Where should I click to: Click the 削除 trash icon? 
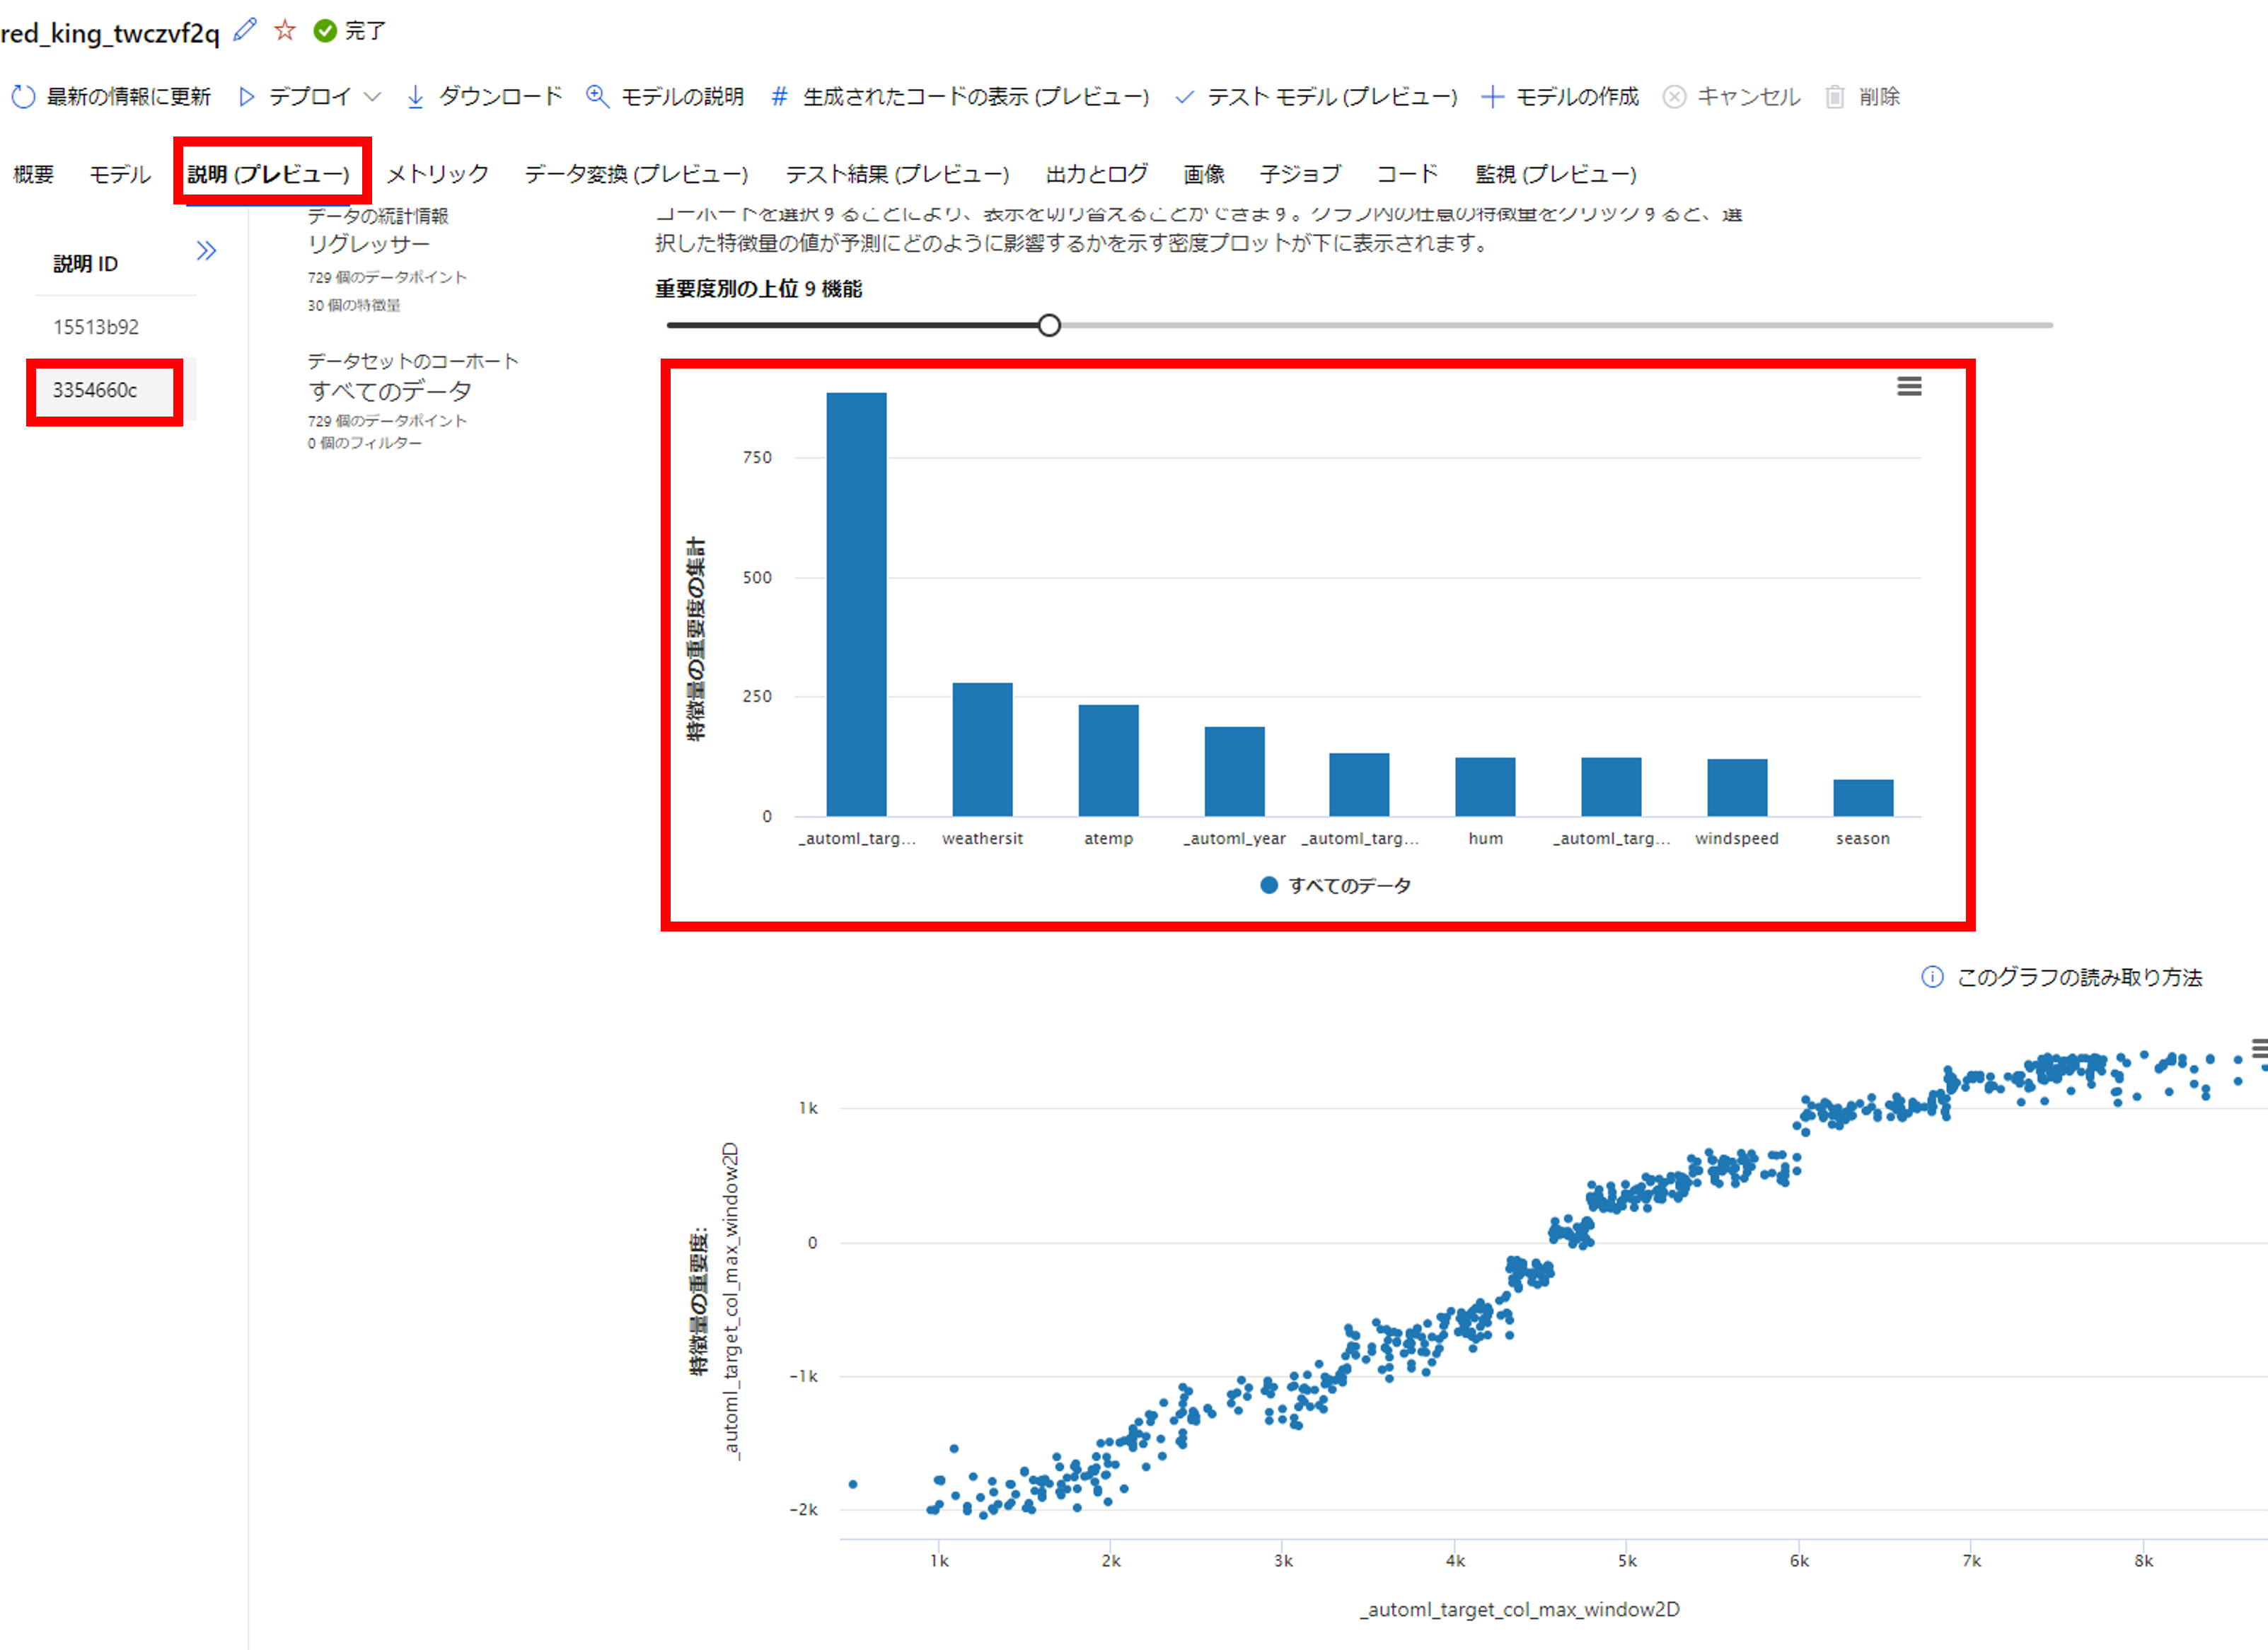click(x=1834, y=97)
